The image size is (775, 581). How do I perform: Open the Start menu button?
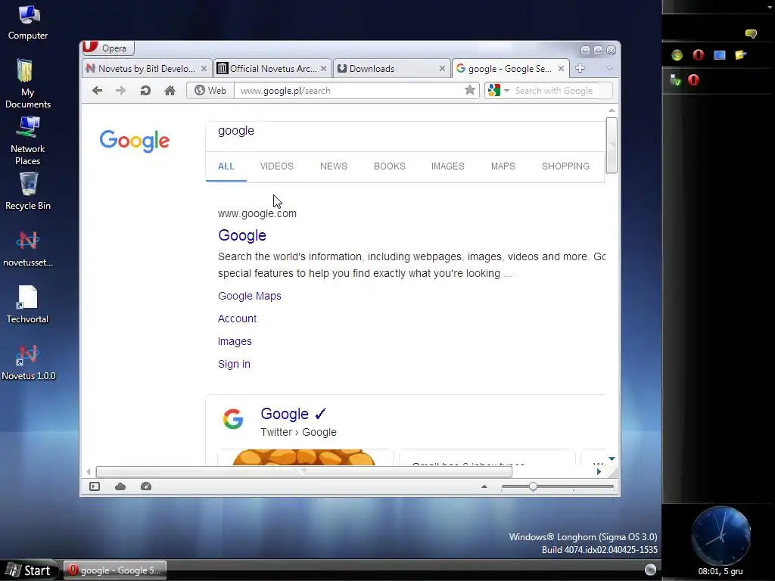[x=30, y=570]
